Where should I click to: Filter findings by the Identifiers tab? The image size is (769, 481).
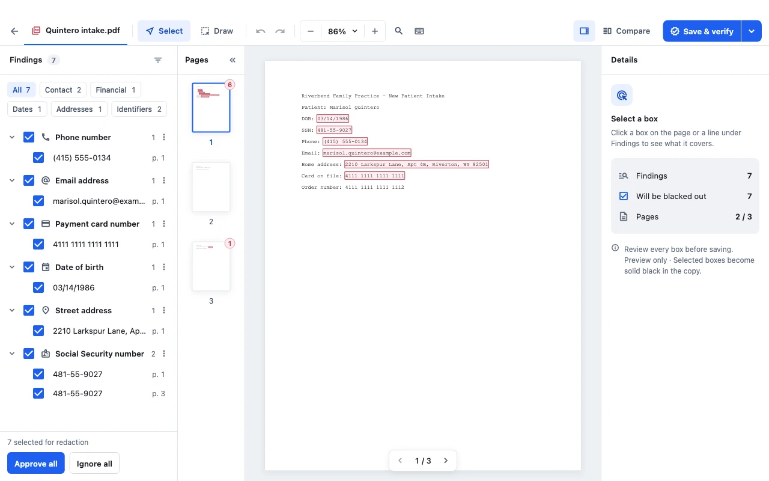(x=139, y=109)
